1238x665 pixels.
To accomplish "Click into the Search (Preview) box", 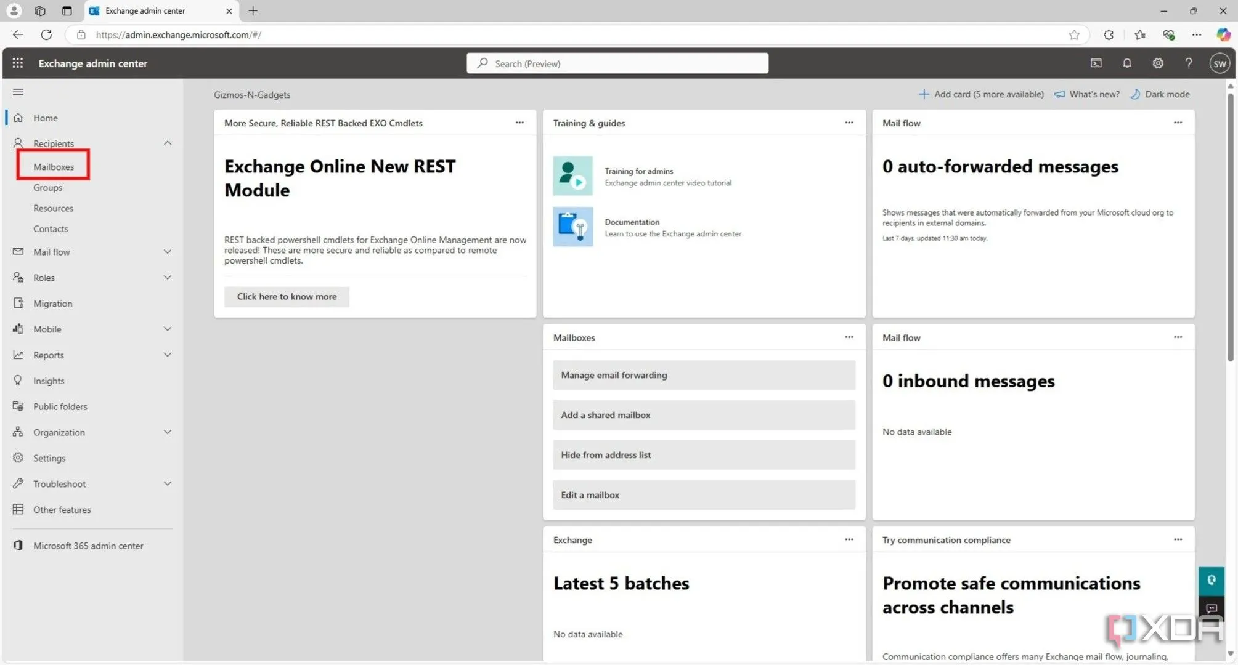I will click(x=617, y=63).
